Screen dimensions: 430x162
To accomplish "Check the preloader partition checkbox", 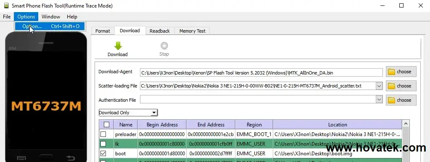I will [103, 134].
